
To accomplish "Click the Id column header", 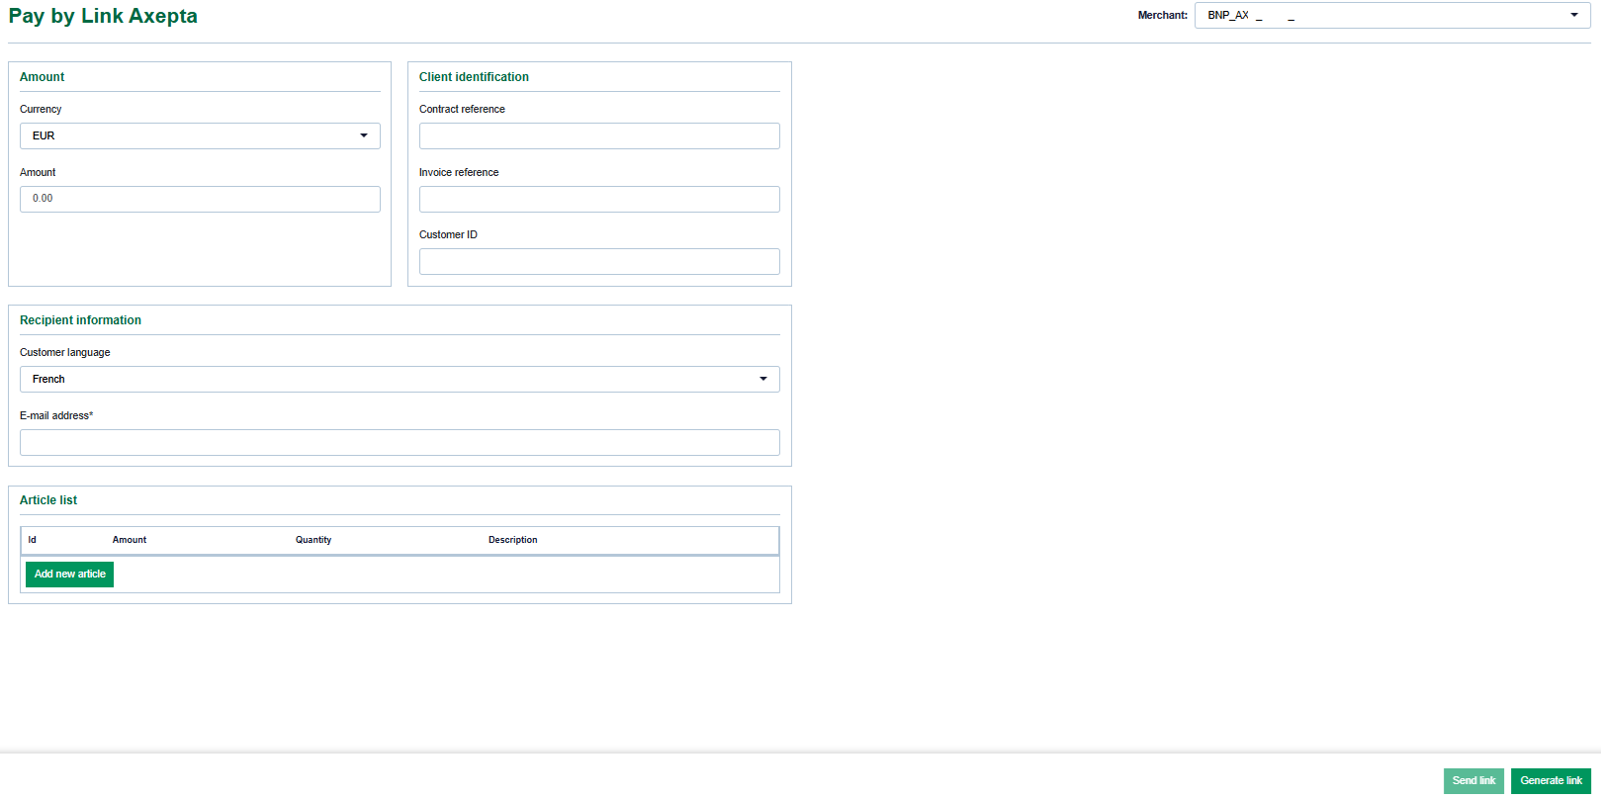I will (x=33, y=540).
